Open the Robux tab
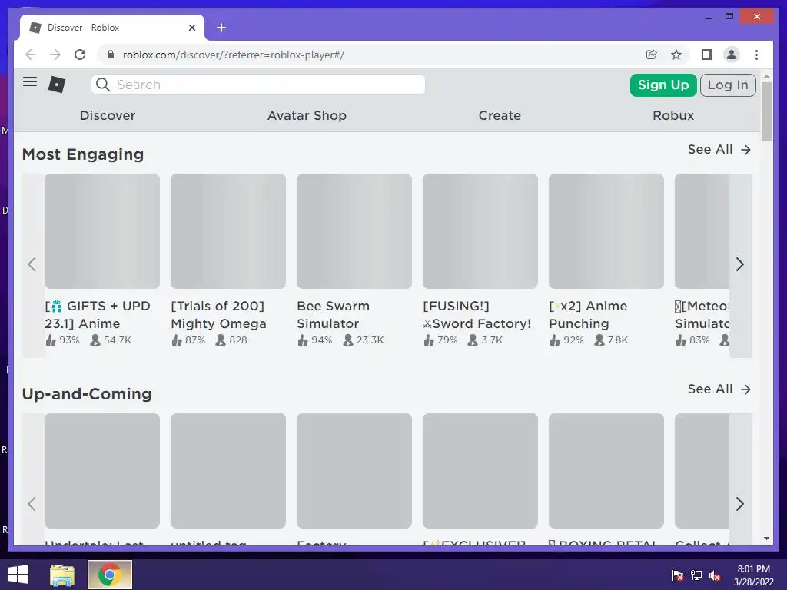This screenshot has width=787, height=590. [x=673, y=115]
